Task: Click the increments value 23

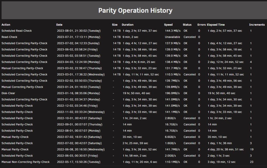Action: click(252, 162)
